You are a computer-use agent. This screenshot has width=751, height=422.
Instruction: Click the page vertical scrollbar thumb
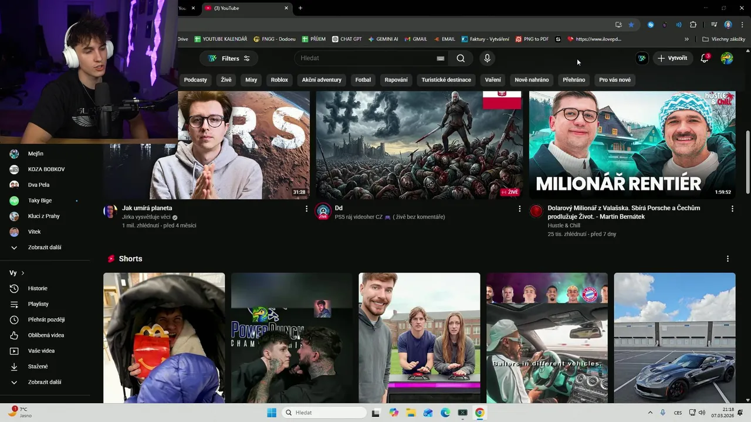[x=747, y=161]
